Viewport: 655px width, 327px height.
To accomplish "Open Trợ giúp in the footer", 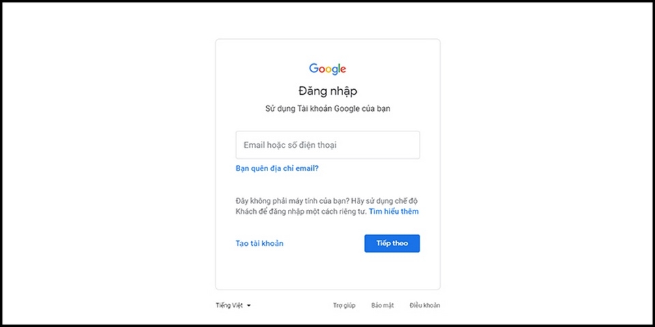I will [344, 305].
